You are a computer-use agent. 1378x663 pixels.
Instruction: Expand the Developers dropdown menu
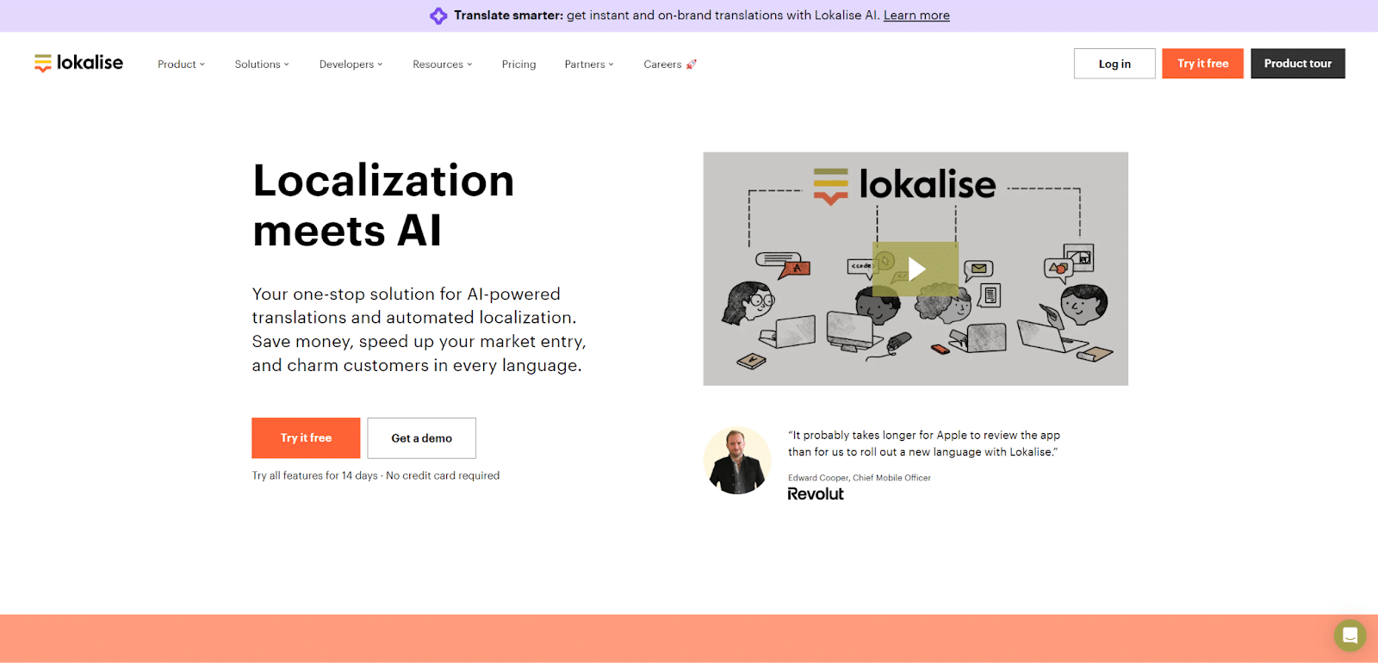point(351,65)
